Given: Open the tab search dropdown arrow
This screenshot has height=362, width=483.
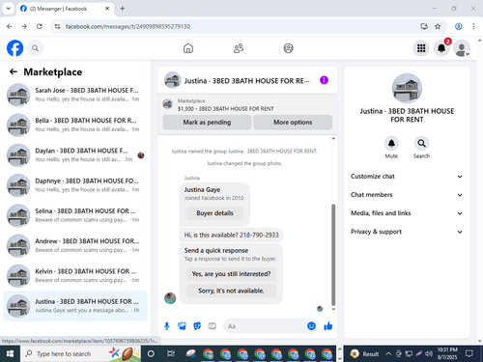Looking at the screenshot, I should [9, 9].
